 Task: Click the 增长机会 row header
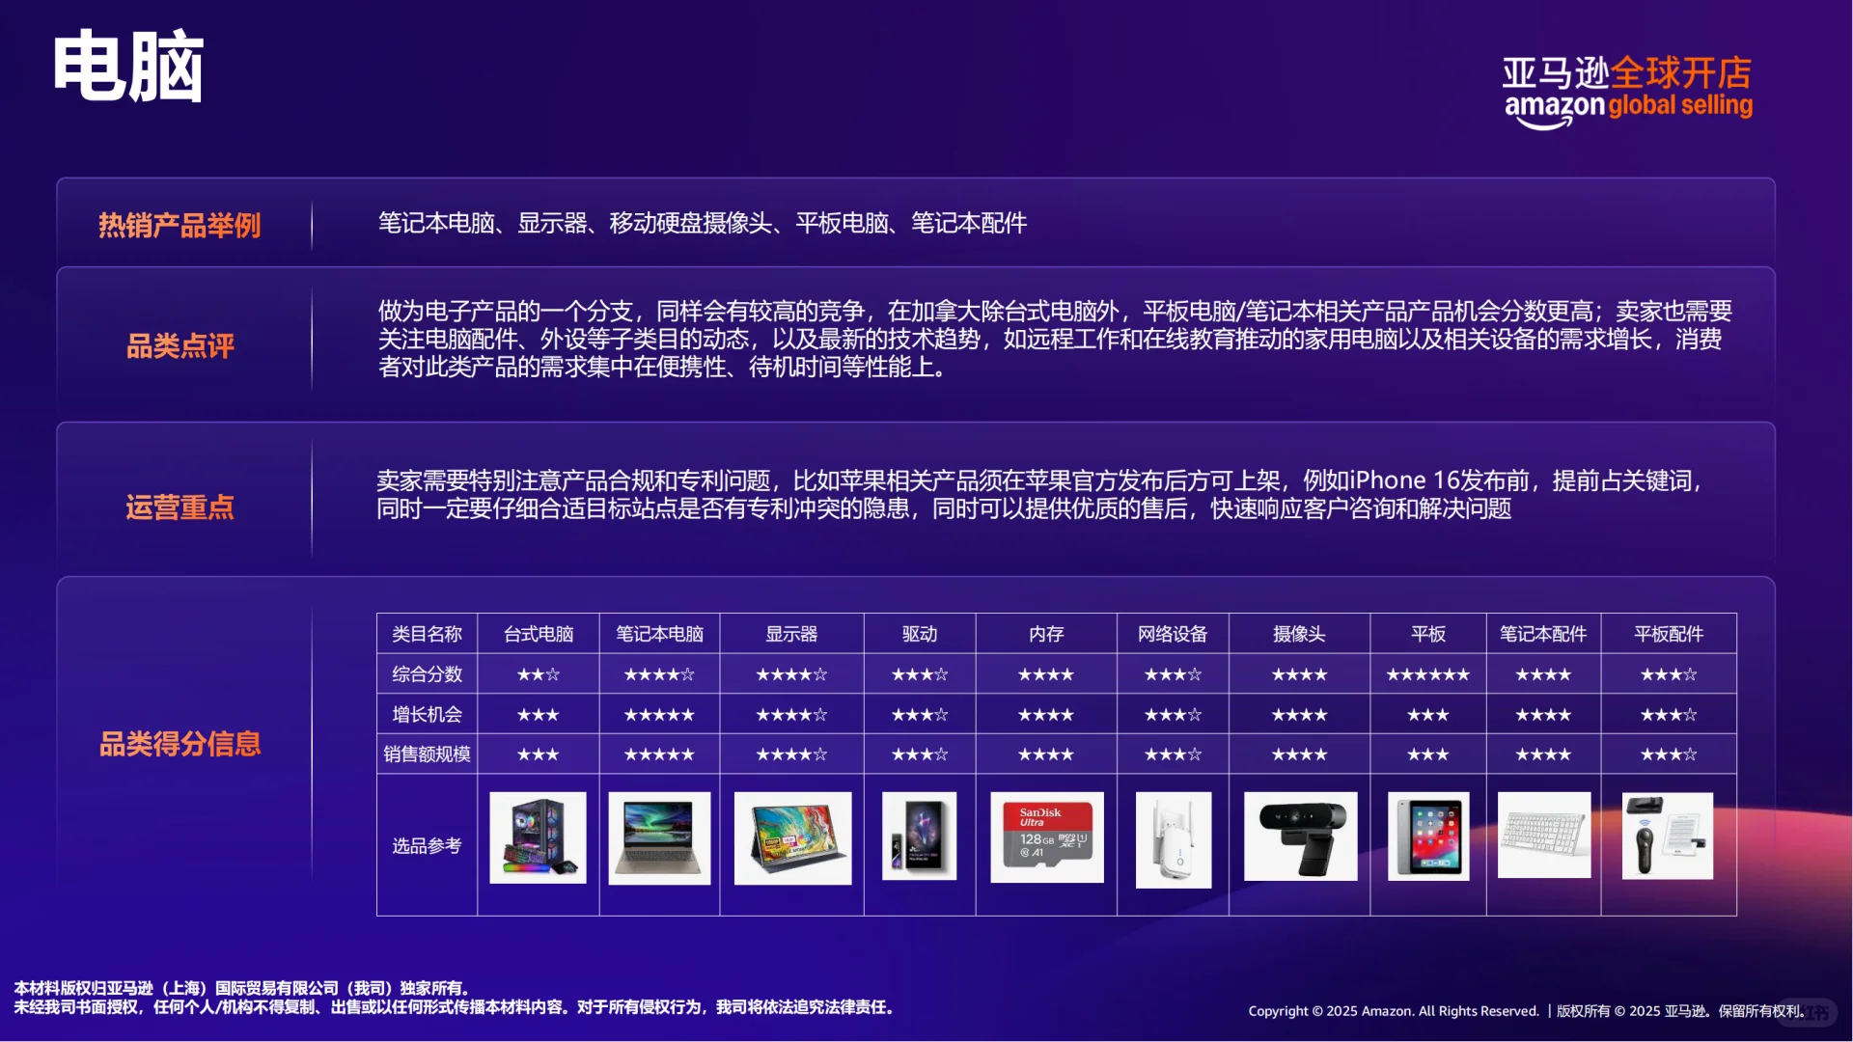(425, 714)
